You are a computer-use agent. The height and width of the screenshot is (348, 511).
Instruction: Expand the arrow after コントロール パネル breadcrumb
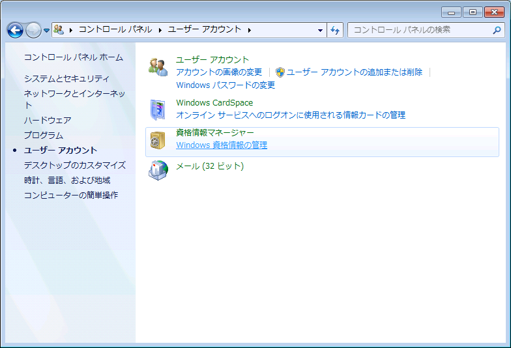pyautogui.click(x=160, y=30)
